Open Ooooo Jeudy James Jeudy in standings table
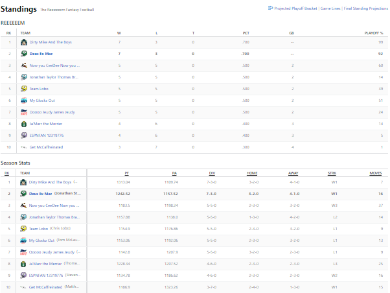Viewport: 390px width, 293px height. [x=54, y=112]
